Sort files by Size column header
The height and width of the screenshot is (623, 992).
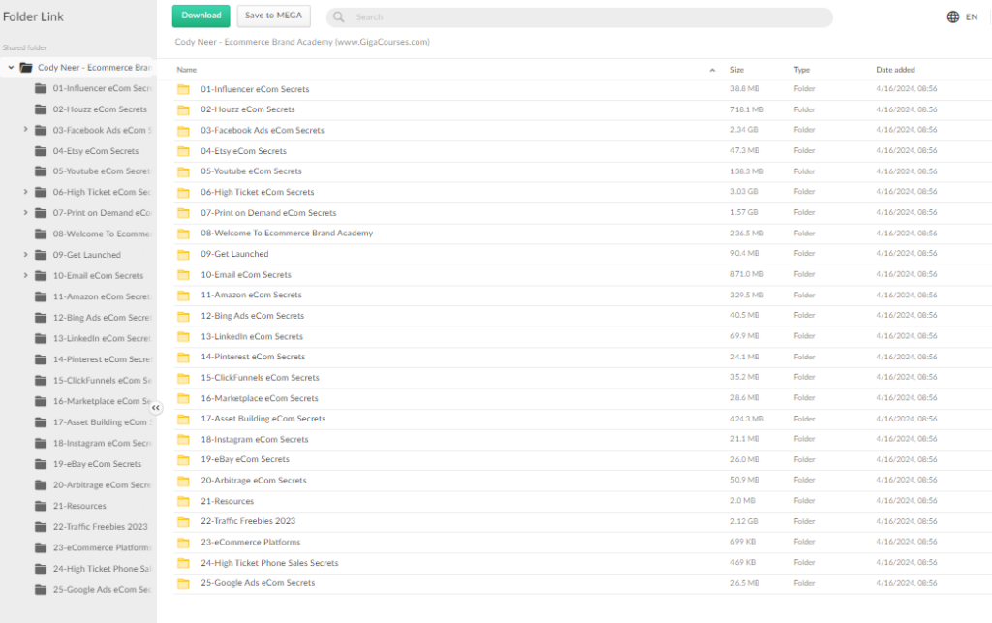[736, 70]
